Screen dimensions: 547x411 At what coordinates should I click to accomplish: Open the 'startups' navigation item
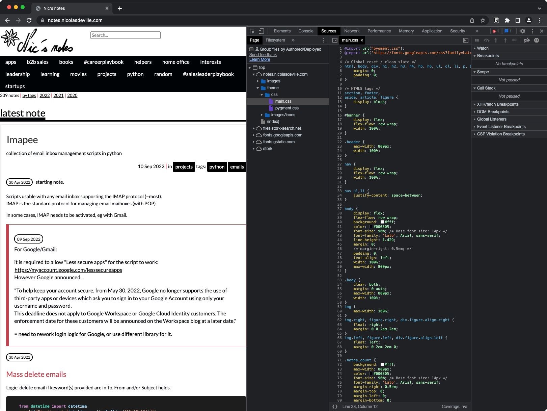(15, 86)
